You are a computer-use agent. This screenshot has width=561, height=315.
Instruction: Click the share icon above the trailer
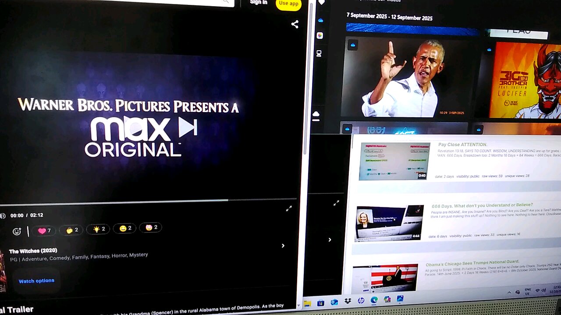coord(295,24)
